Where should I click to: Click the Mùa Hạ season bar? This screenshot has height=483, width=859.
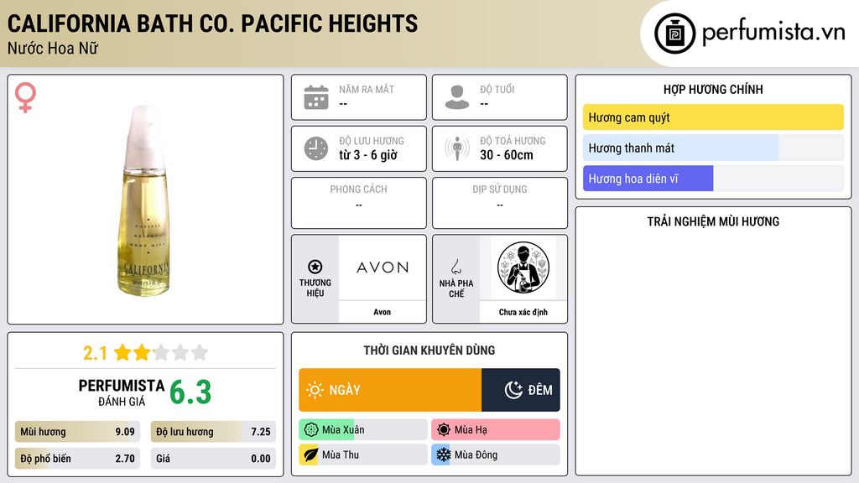(496, 430)
